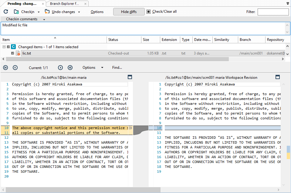
Task: Maximize the left diff pane
Action: click(130, 77)
